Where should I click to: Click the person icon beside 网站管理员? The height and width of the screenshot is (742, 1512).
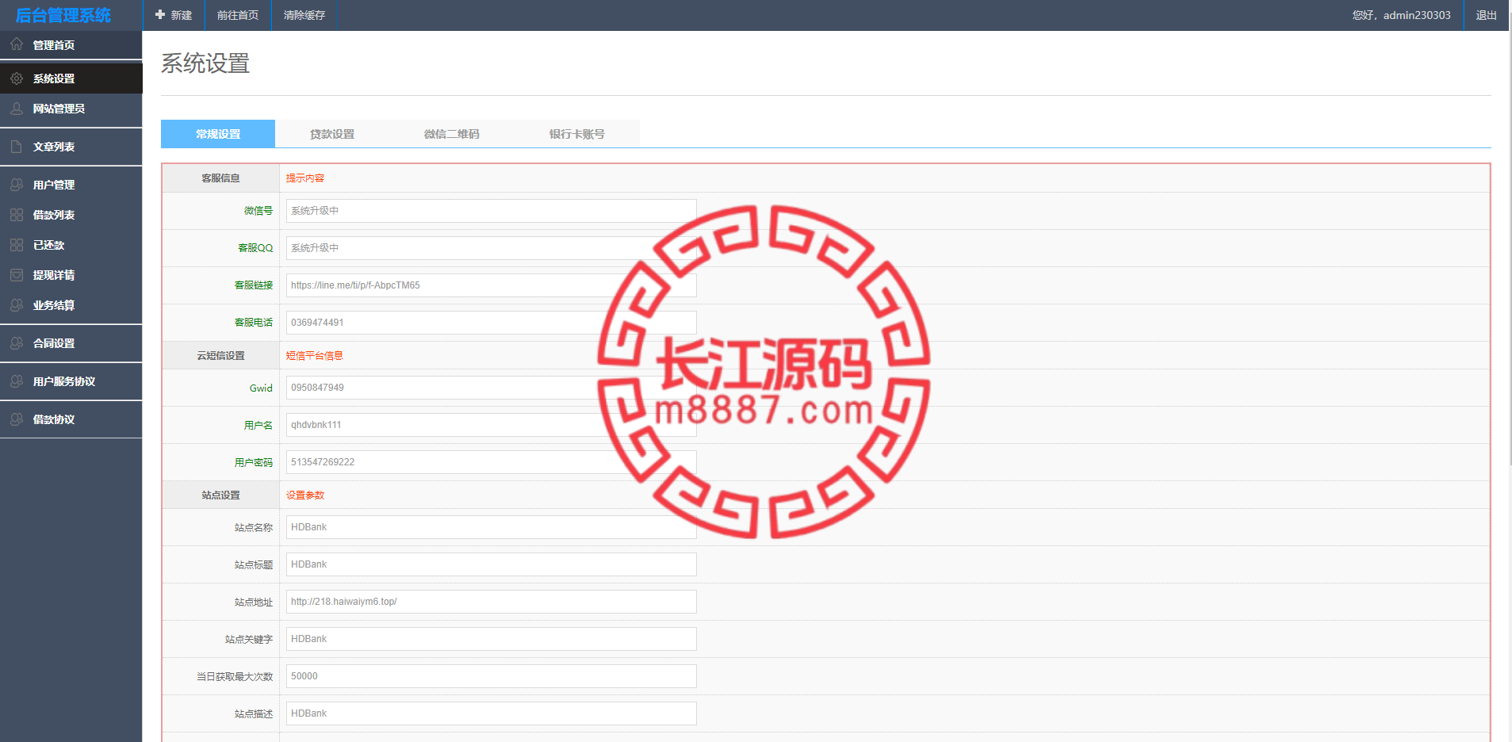17,109
